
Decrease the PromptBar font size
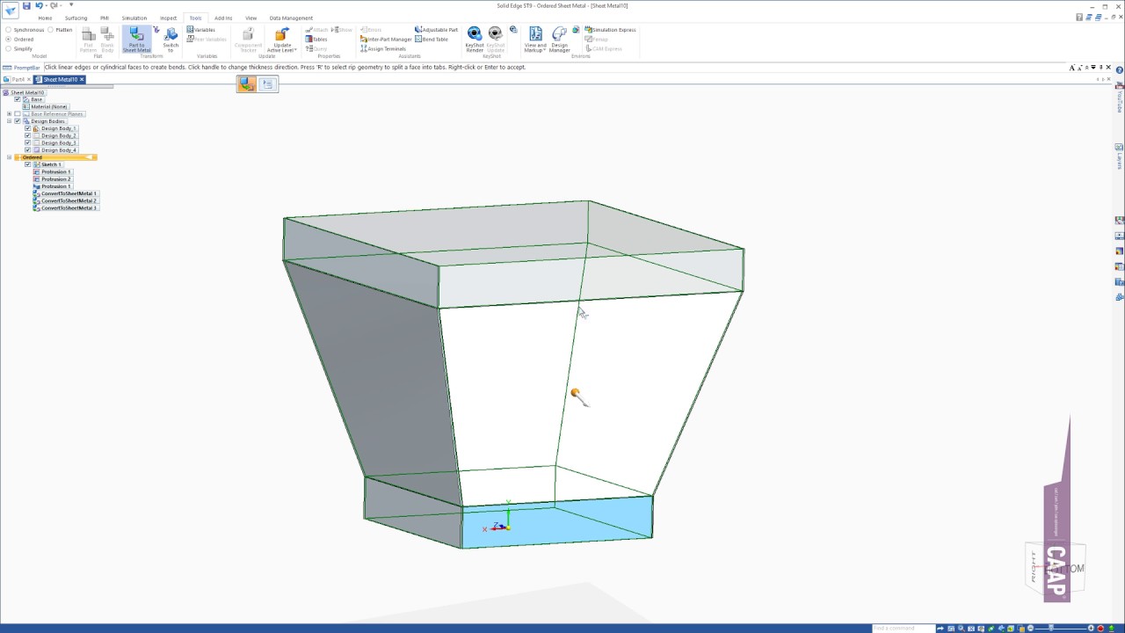[x=1081, y=68]
